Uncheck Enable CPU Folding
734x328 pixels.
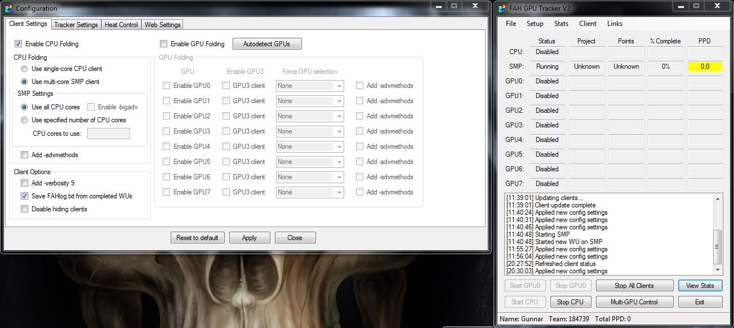click(x=19, y=44)
